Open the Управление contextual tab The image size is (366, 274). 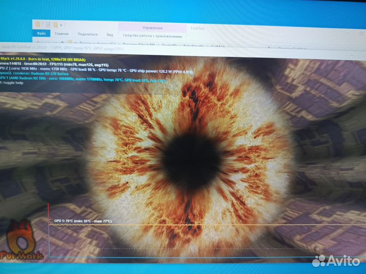[152, 28]
